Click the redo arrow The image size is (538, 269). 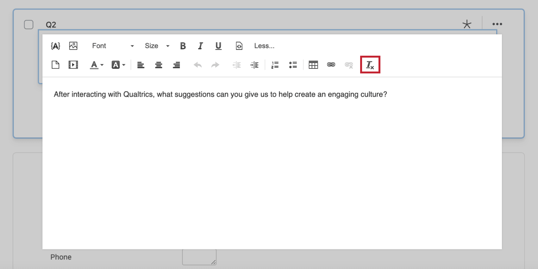(216, 65)
